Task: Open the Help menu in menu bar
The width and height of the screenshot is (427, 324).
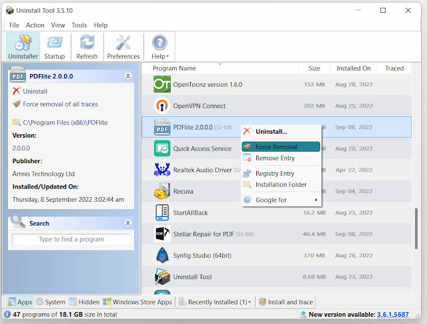Action: click(101, 25)
